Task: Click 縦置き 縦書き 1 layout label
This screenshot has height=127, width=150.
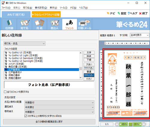Action: coord(108,35)
